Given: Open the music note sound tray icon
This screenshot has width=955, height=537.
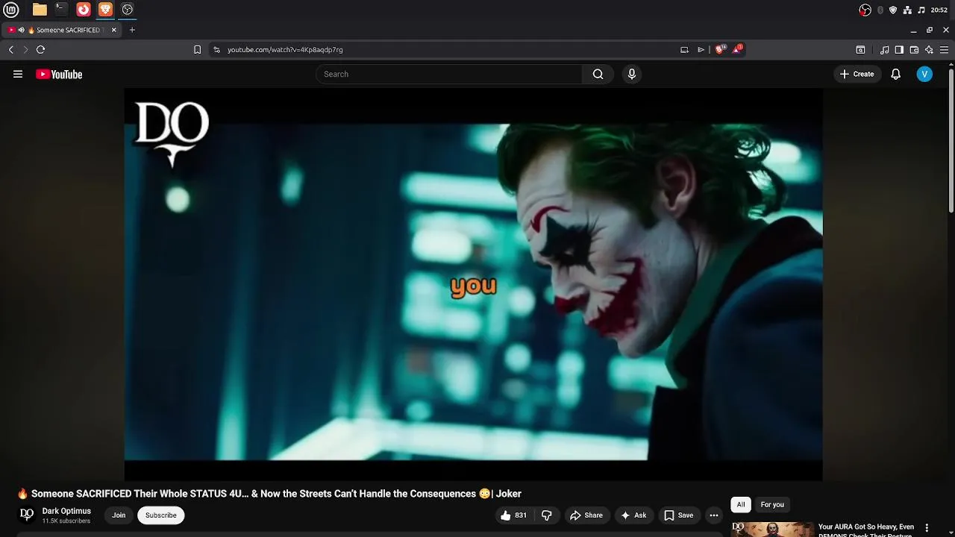Looking at the screenshot, I should [x=921, y=10].
